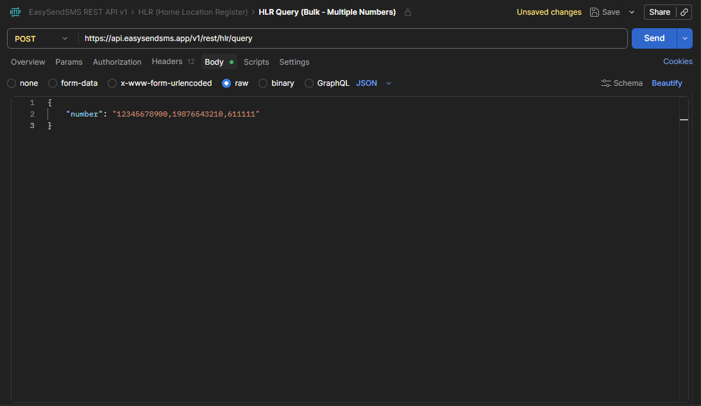701x406 pixels.
Task: Select the none body type
Action: [12, 83]
